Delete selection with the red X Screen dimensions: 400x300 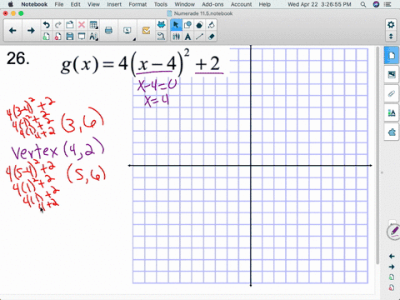pyautogui.click(x=82, y=25)
